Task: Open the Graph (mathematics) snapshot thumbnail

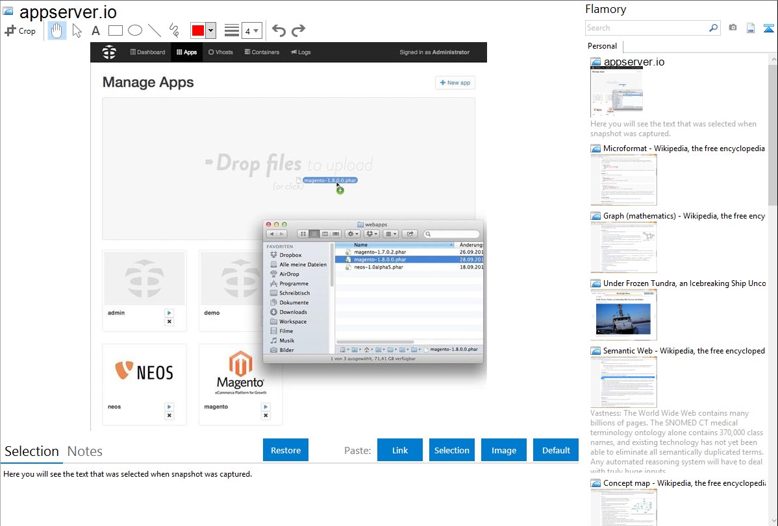Action: 623,247
